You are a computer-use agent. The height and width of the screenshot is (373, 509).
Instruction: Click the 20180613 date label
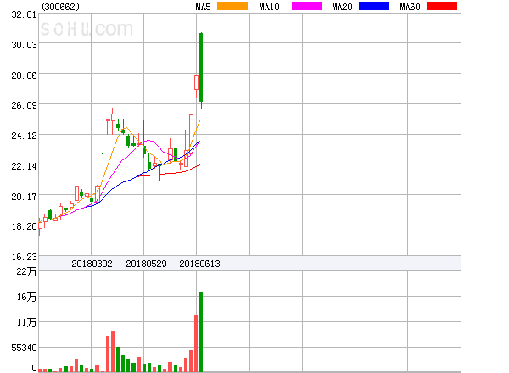tap(199, 264)
